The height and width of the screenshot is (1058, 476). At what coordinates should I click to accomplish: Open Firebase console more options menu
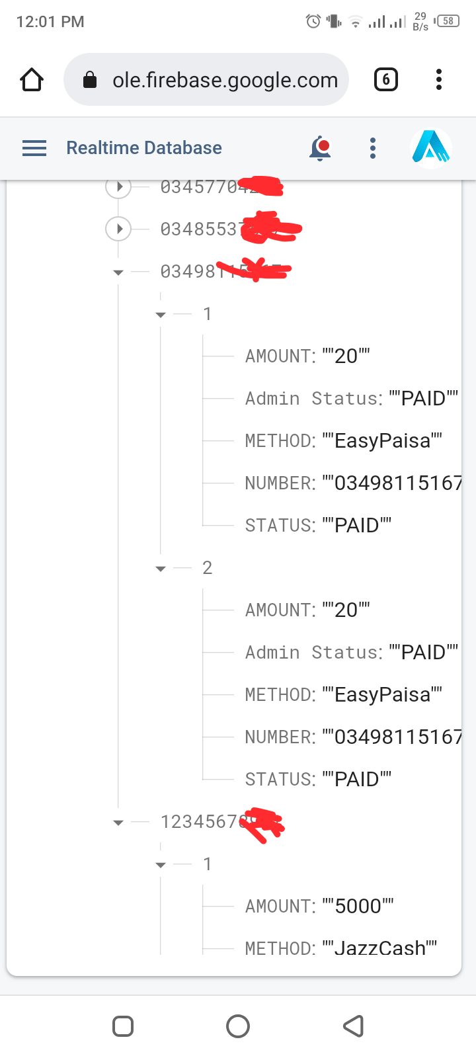click(x=373, y=148)
